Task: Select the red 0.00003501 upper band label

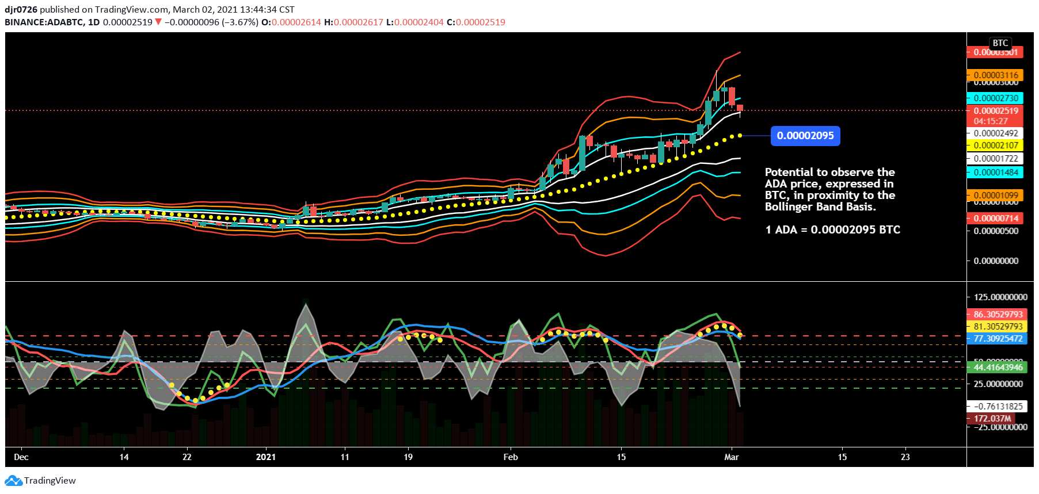Action: 995,52
